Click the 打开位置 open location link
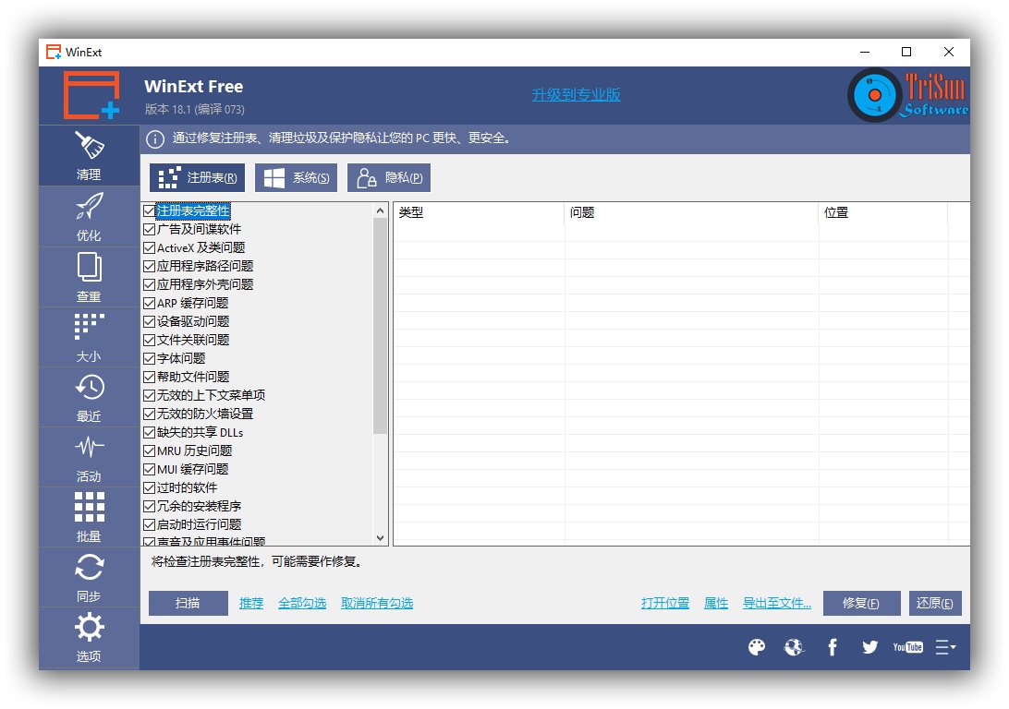 coord(665,604)
